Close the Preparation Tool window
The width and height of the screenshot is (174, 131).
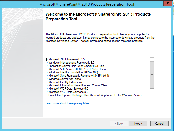coord(168,3)
